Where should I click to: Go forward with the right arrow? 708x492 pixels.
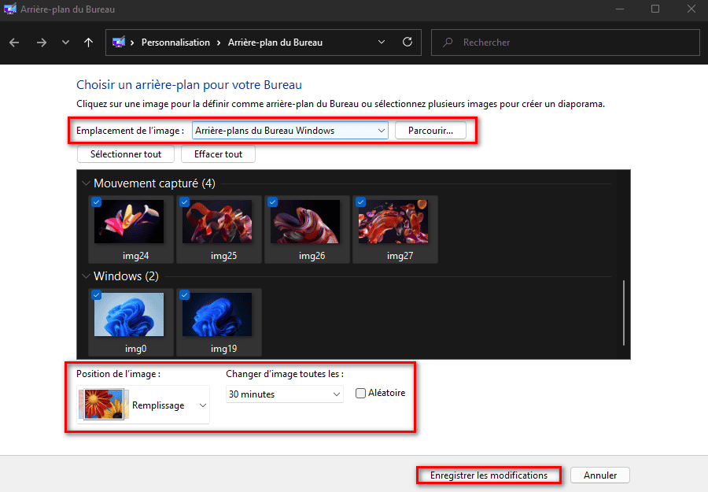click(42, 43)
